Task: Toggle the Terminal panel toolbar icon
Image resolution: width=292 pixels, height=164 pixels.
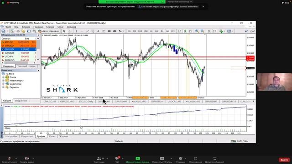Action: coord(29,31)
